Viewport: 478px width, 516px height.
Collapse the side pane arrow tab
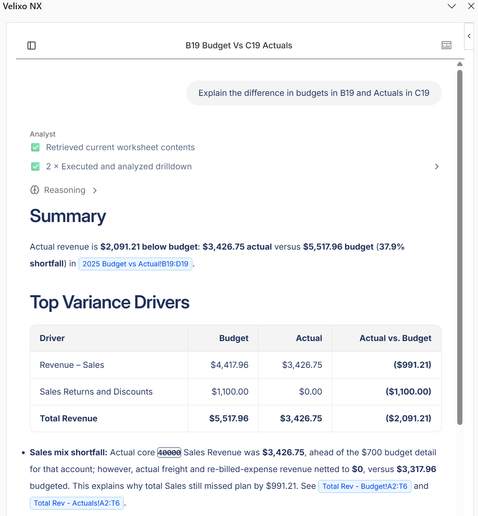(469, 36)
